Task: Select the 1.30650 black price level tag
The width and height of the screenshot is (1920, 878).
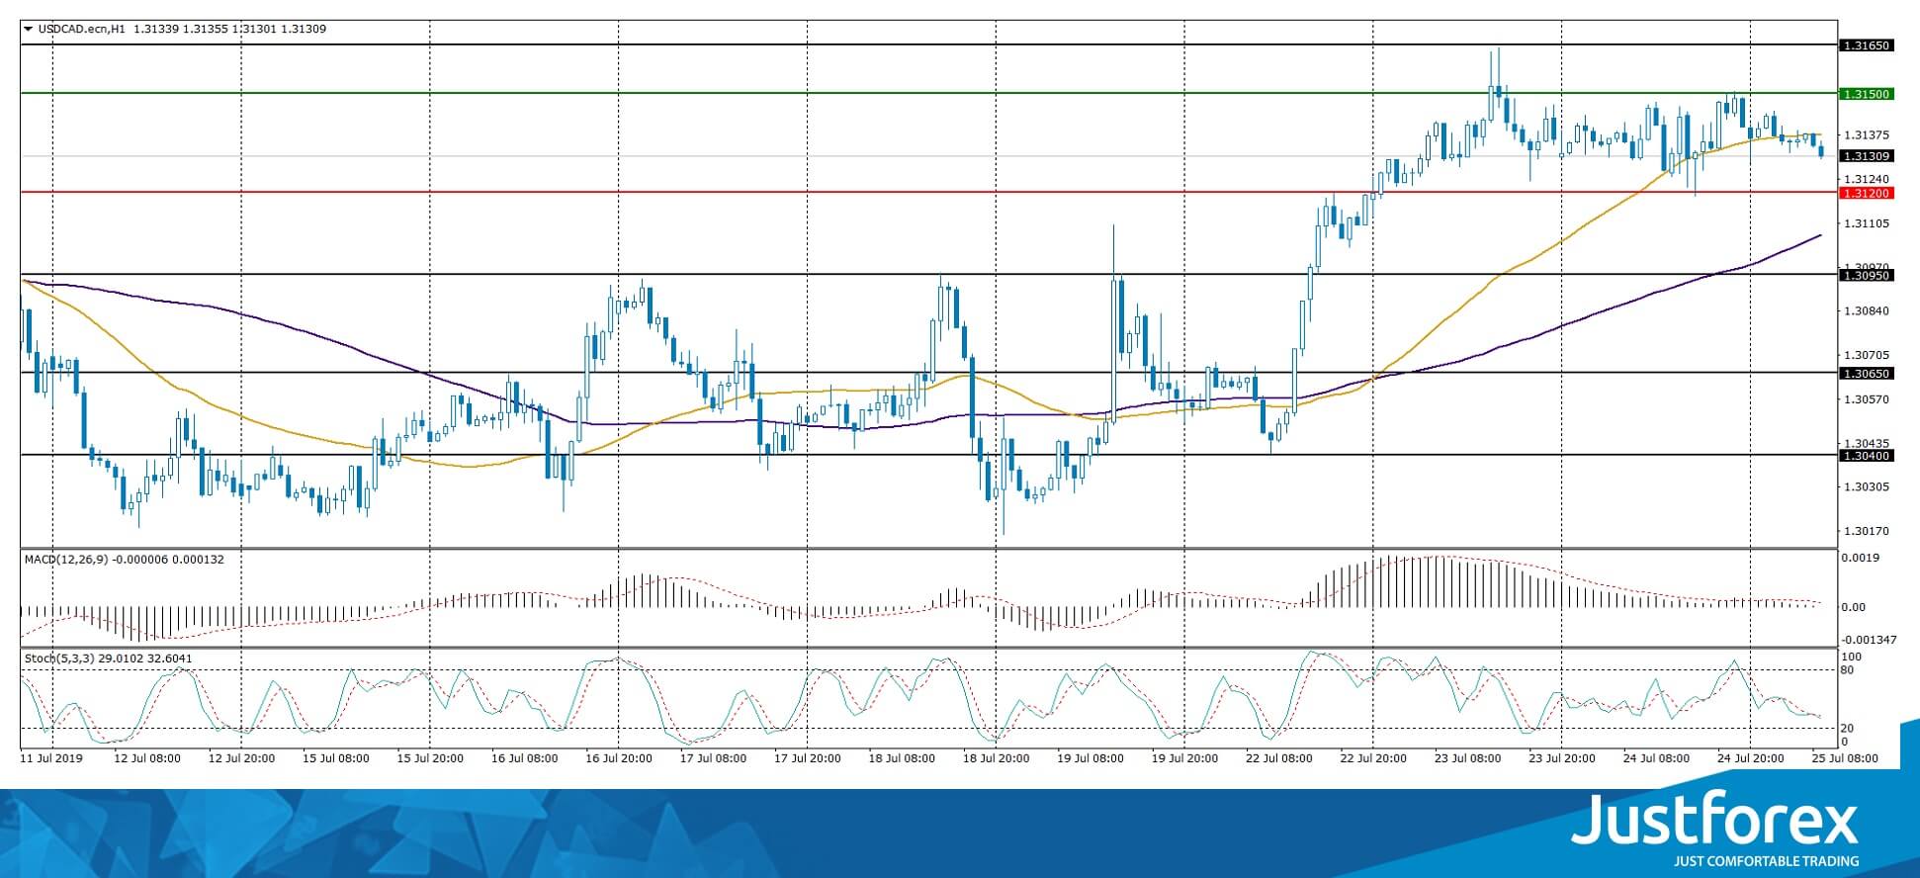Action: [1866, 374]
